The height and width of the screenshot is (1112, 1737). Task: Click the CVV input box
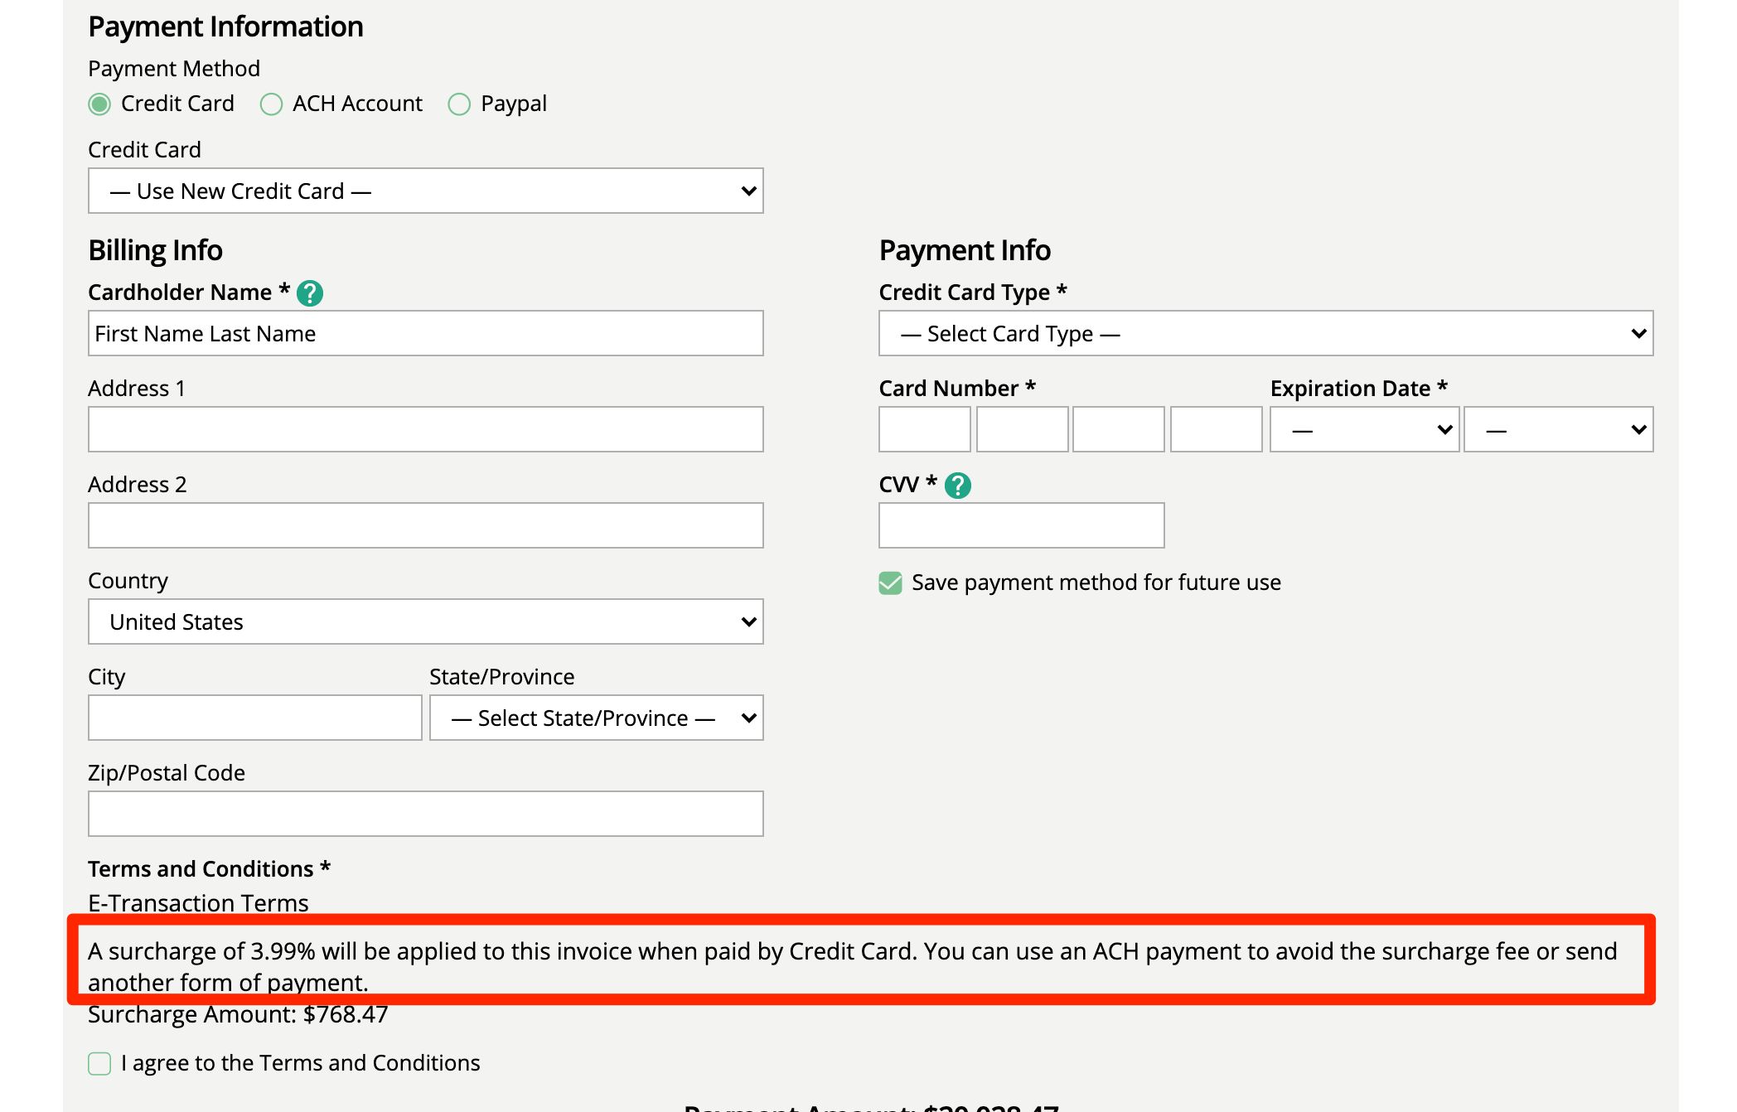point(1021,526)
